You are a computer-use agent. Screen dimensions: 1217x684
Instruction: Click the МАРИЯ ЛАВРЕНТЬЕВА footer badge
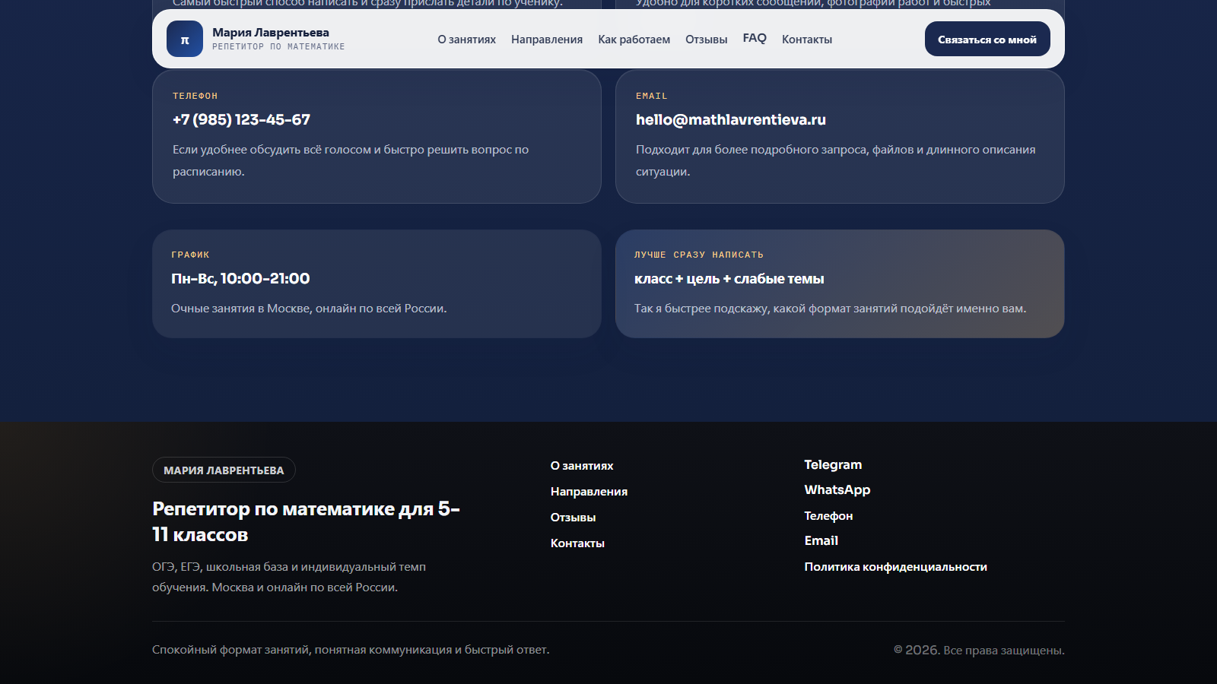224,470
